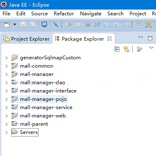Open the New wizard dropdown arrow

pyautogui.click(x=15, y=24)
